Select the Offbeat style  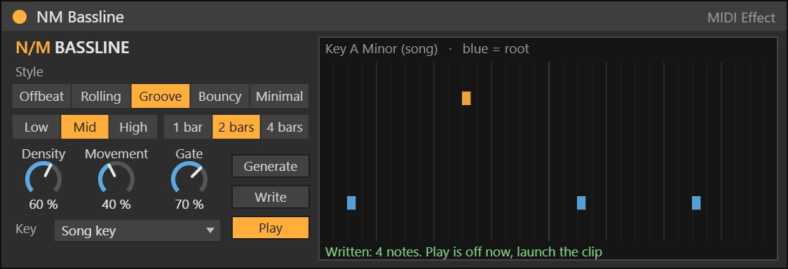pos(41,97)
